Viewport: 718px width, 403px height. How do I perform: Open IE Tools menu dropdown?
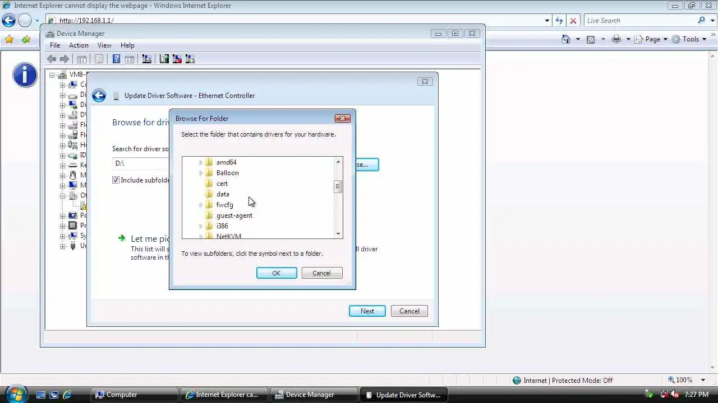click(x=690, y=39)
